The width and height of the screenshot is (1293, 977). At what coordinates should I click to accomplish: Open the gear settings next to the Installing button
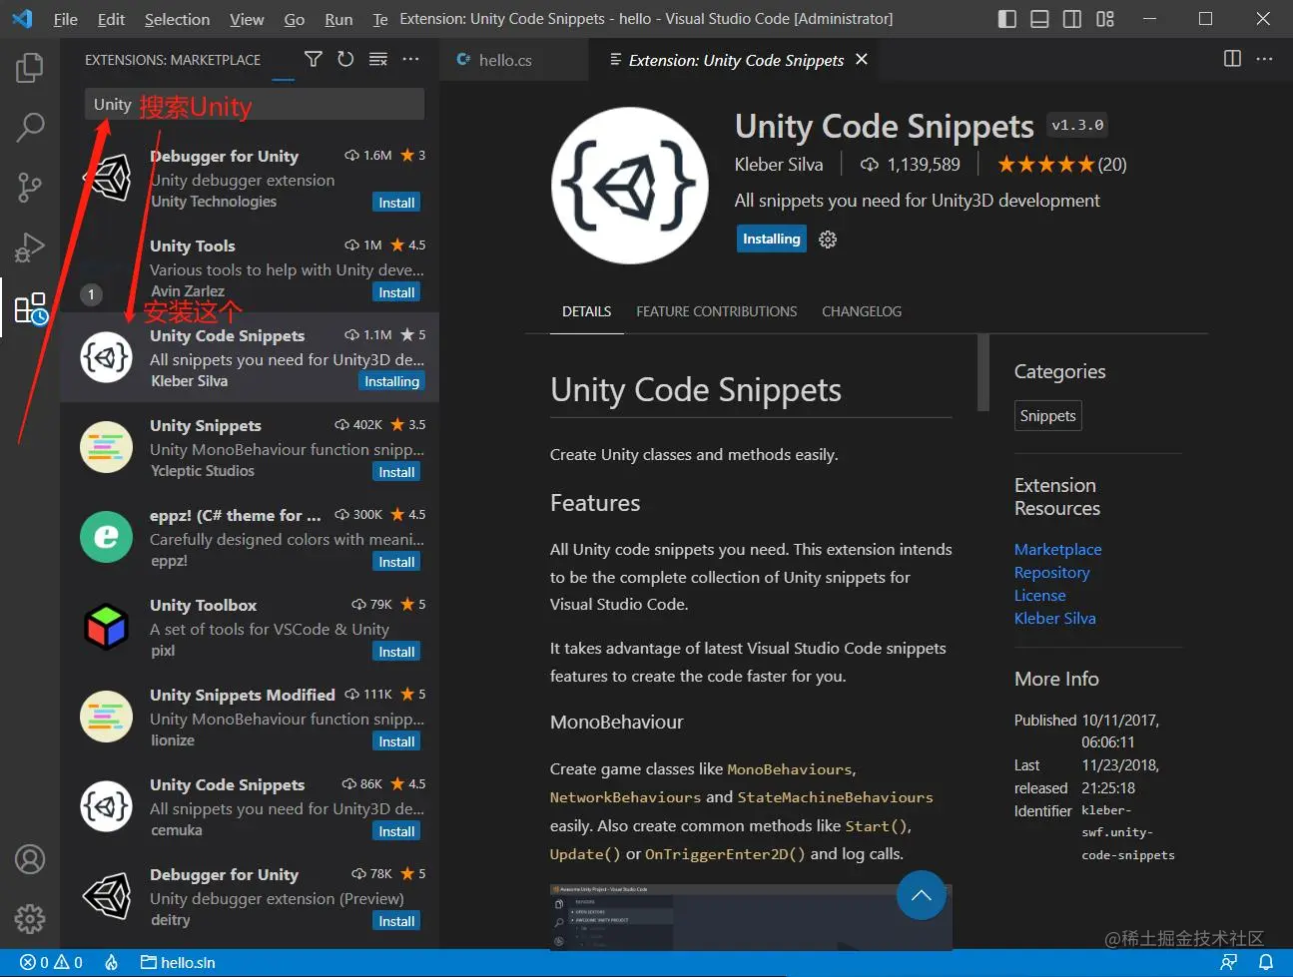point(828,239)
